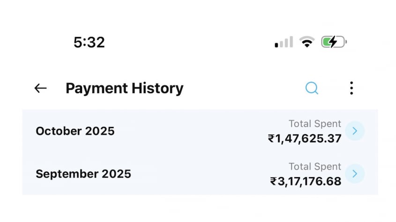This screenshot has width=396, height=222.
Task: Open search in Payment History
Action: tap(312, 88)
